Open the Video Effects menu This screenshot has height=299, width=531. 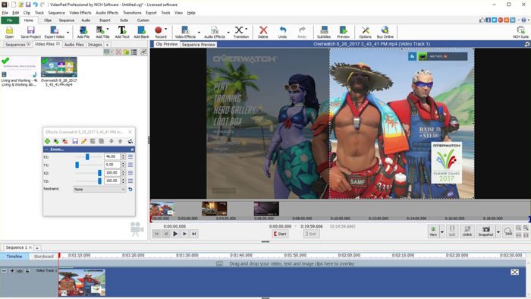[80, 13]
